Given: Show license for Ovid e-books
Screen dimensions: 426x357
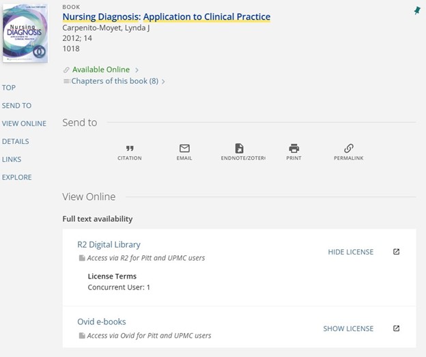Looking at the screenshot, I should click(x=348, y=328).
